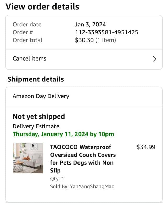
Task: Tap the Sold By YanYangShangMao seller text
Action: [x=82, y=186]
